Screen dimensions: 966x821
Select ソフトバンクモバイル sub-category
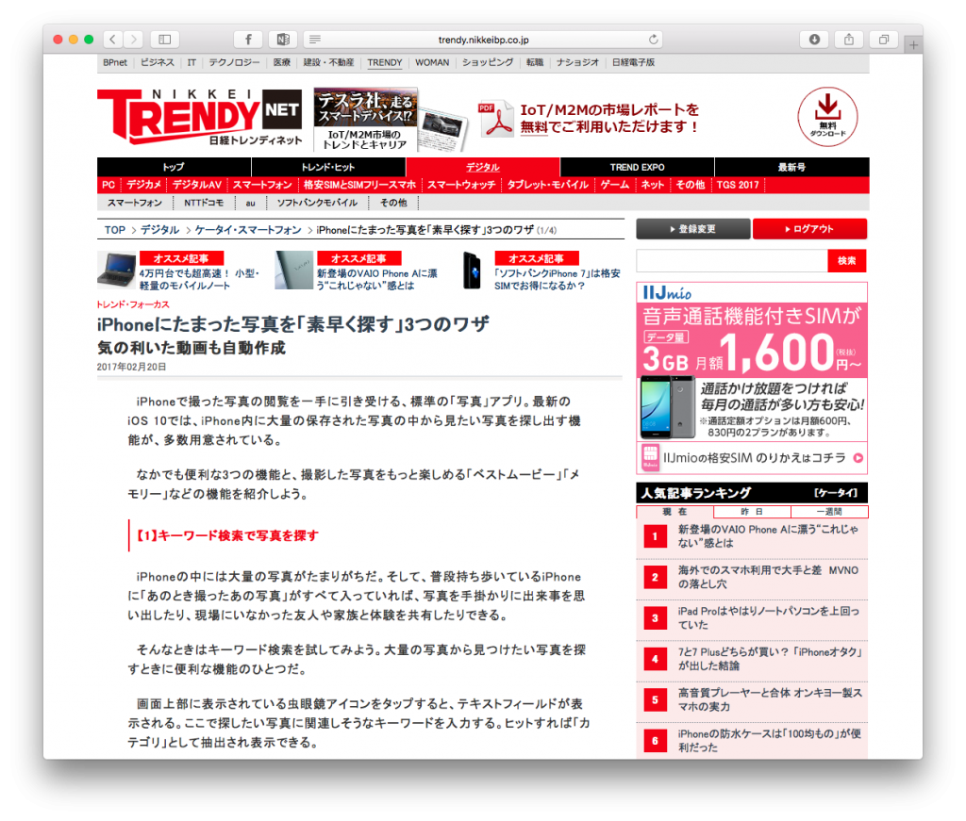(x=317, y=203)
